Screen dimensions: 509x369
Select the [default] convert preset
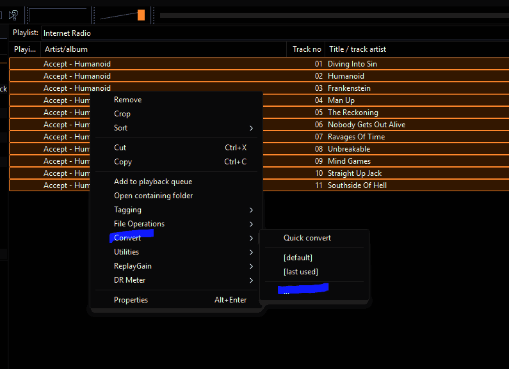point(298,258)
